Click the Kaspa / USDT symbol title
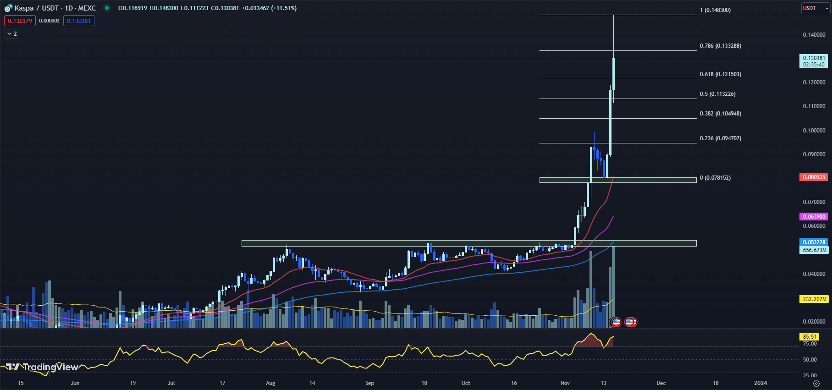Viewport: 832px width, 390px height. [x=55, y=8]
